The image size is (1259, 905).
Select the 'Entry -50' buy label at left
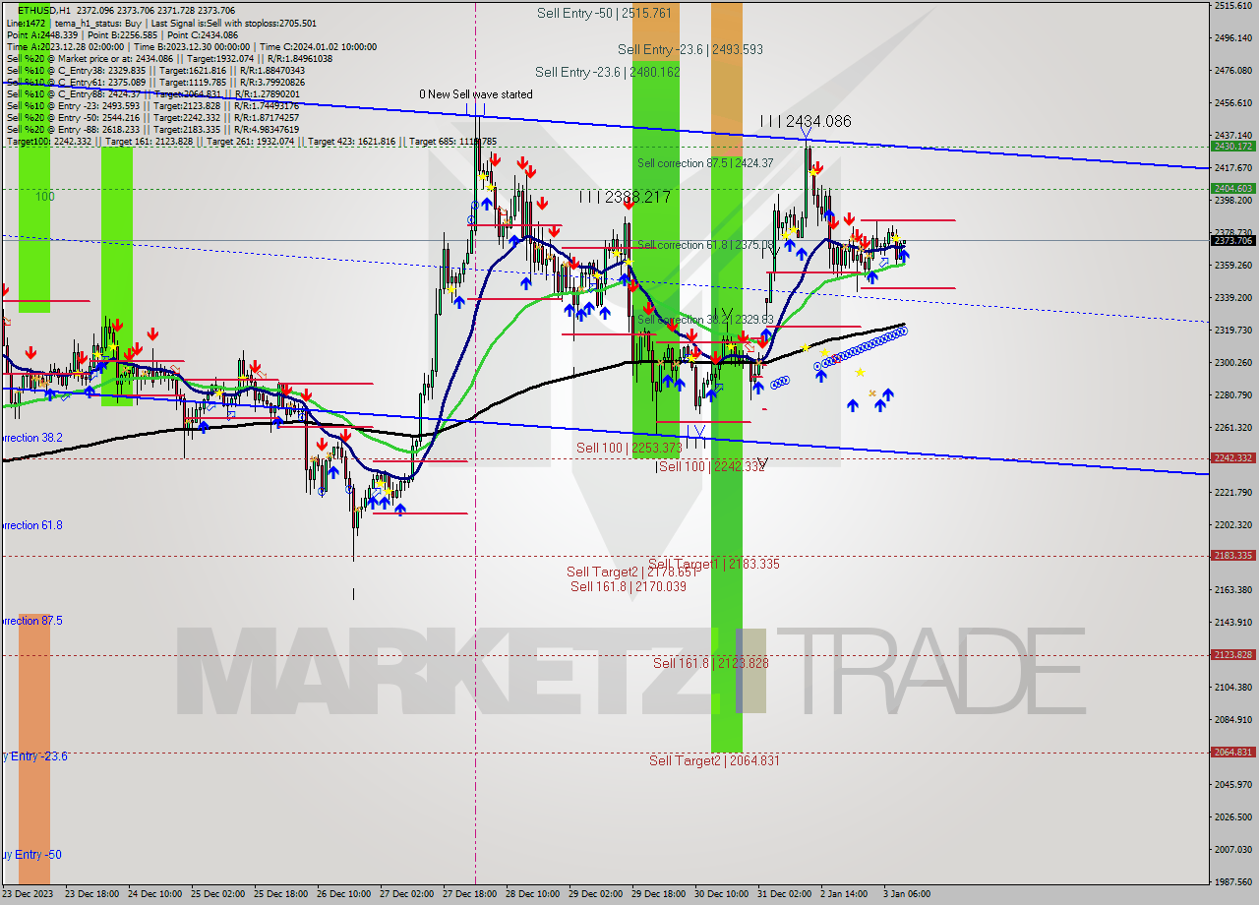click(x=30, y=855)
